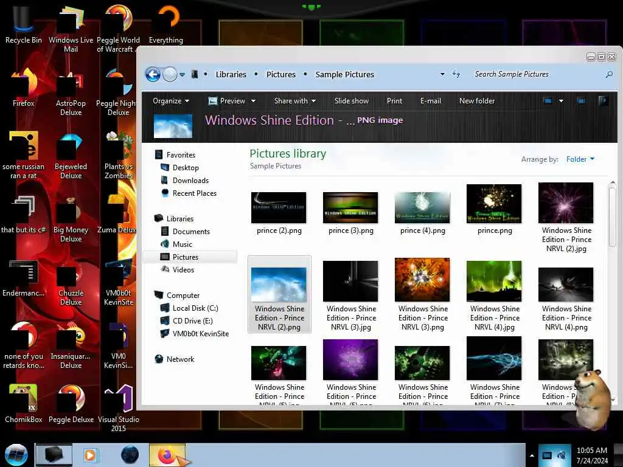The image size is (623, 467).
Task: Open the view options dropdown arrow
Action: [x=561, y=101]
